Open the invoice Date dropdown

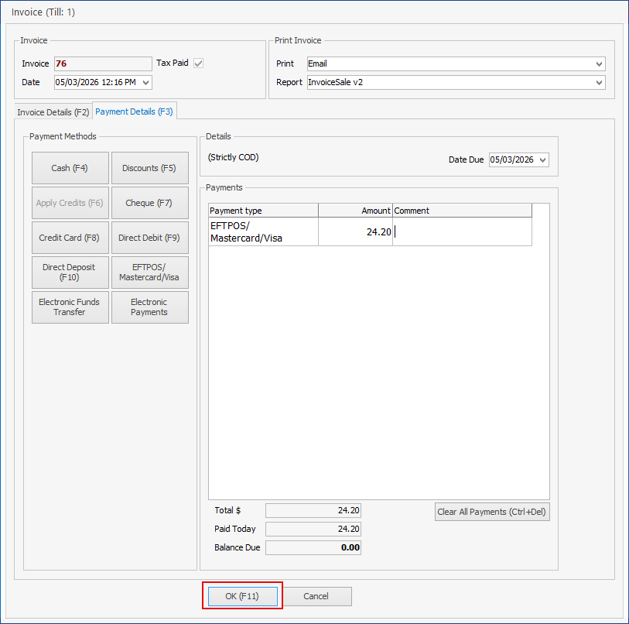pyautogui.click(x=146, y=82)
